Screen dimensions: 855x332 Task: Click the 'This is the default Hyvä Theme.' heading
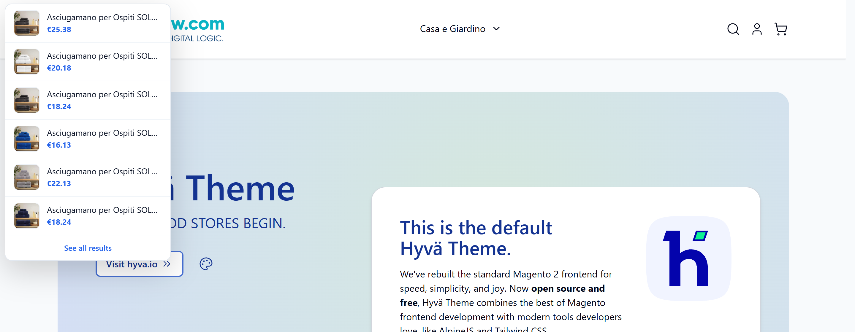(x=476, y=238)
